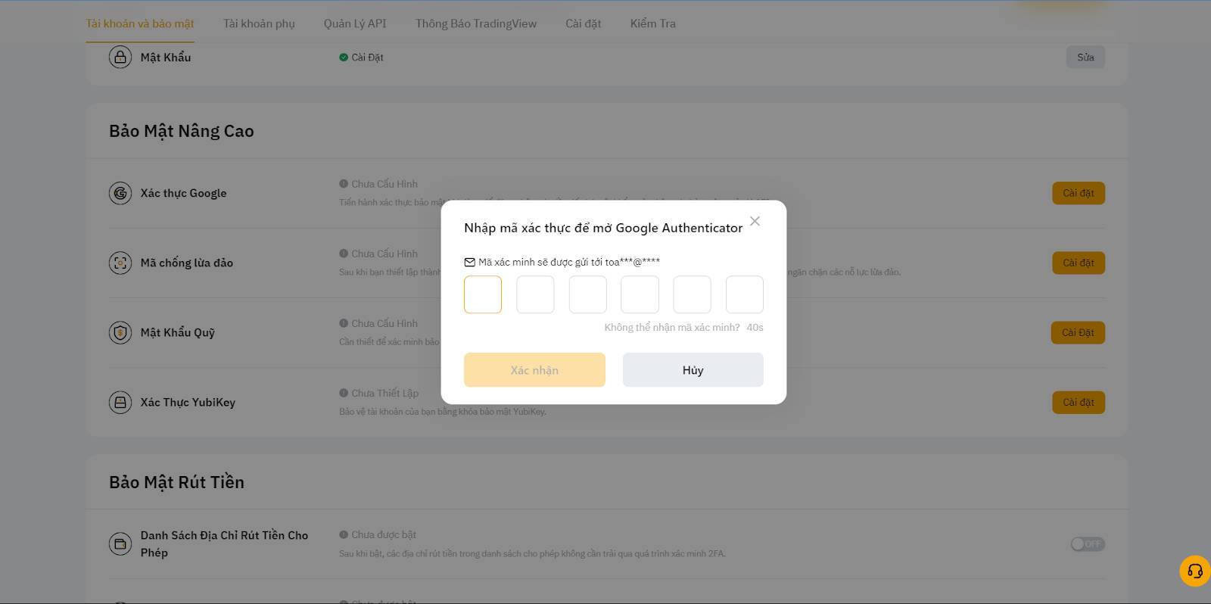Click 'Không thể nhận mã xác minh?' link
Viewport: 1211px width, 604px height.
tap(672, 328)
